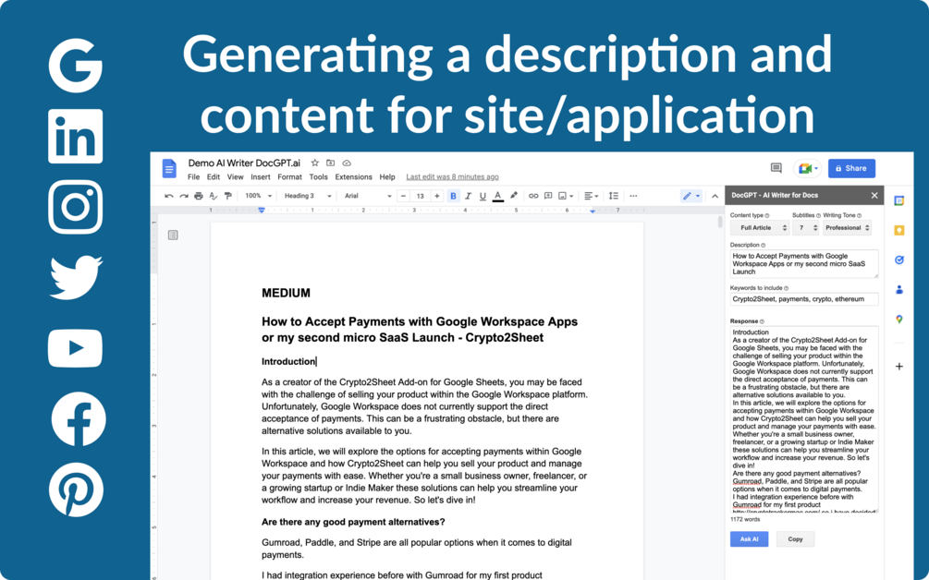Open the Heading 3 style dropdown
The width and height of the screenshot is (929, 580).
pos(307,196)
